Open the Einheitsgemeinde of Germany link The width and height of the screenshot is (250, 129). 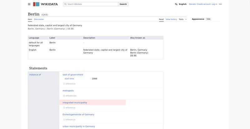click(x=78, y=115)
